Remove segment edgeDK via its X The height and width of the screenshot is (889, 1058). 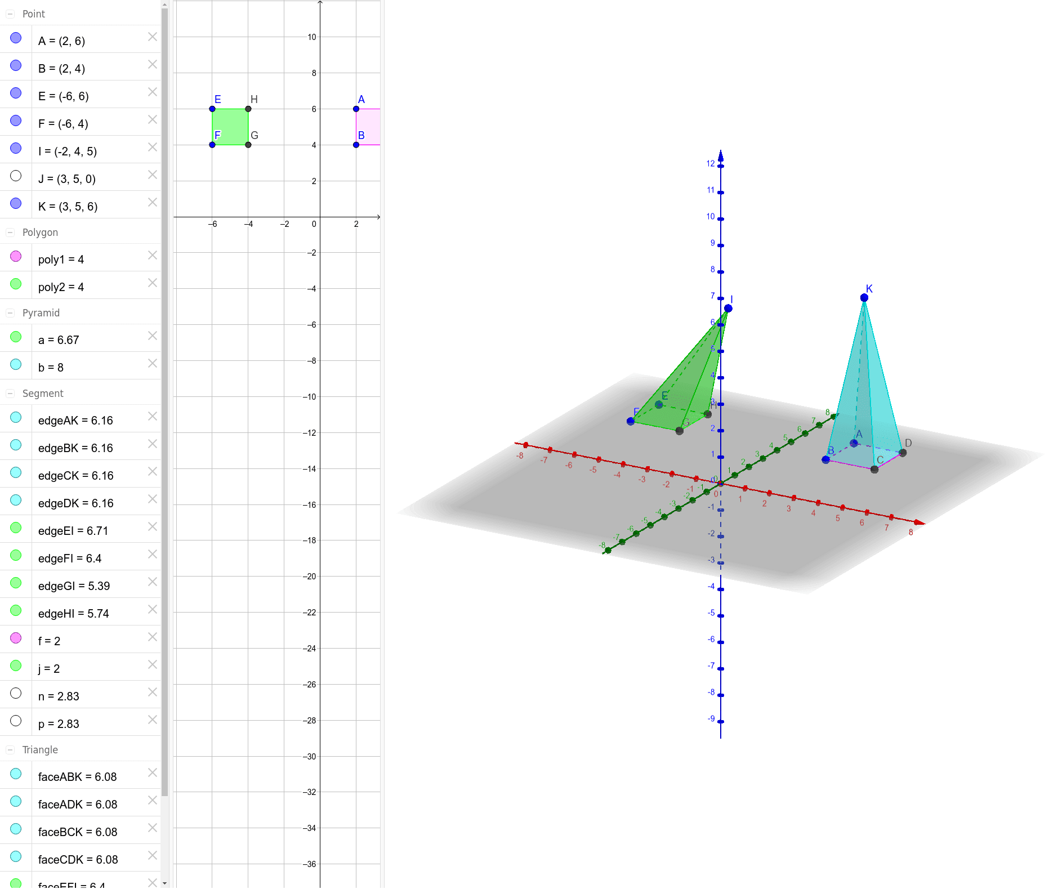153,499
